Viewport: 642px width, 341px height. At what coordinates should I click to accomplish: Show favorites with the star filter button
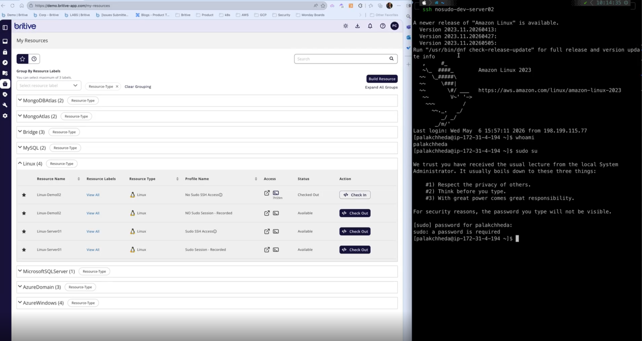tap(22, 59)
